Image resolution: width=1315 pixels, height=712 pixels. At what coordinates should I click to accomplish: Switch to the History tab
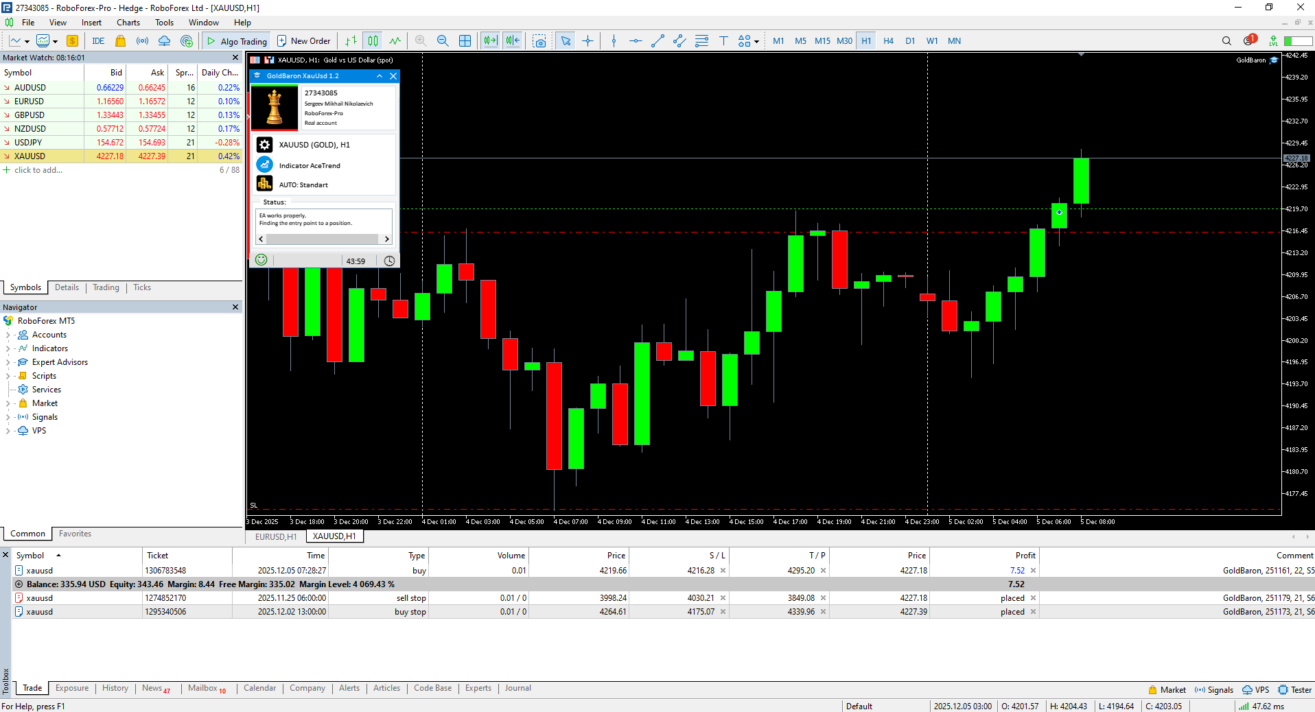pyautogui.click(x=115, y=688)
